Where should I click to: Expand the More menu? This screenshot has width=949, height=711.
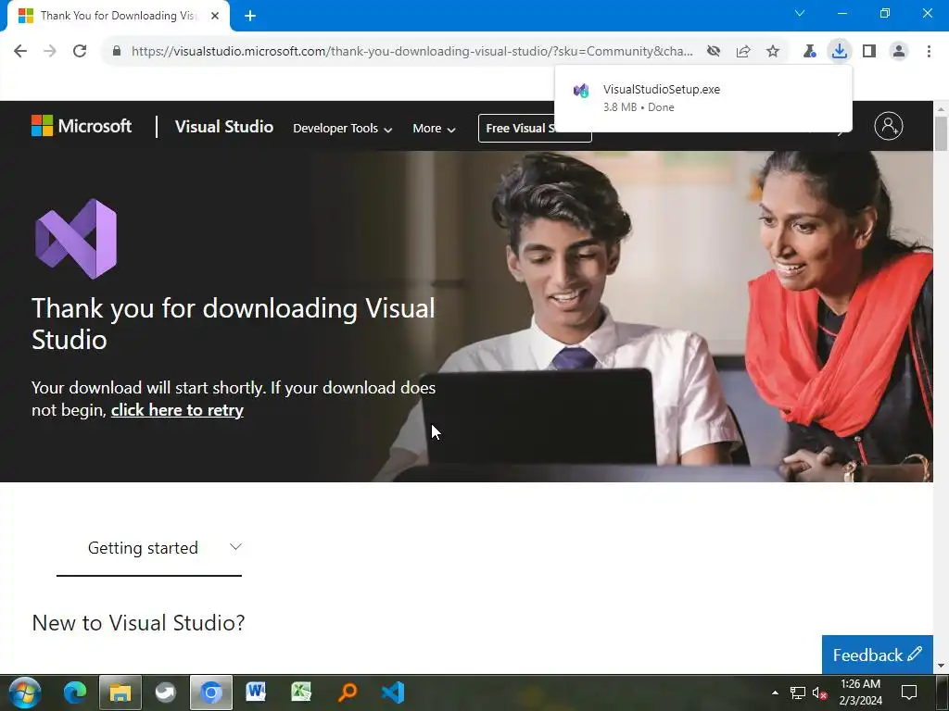coord(434,128)
